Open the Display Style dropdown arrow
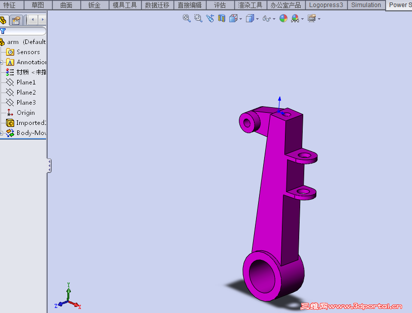Image resolution: width=412 pixels, height=313 pixels. [257, 19]
